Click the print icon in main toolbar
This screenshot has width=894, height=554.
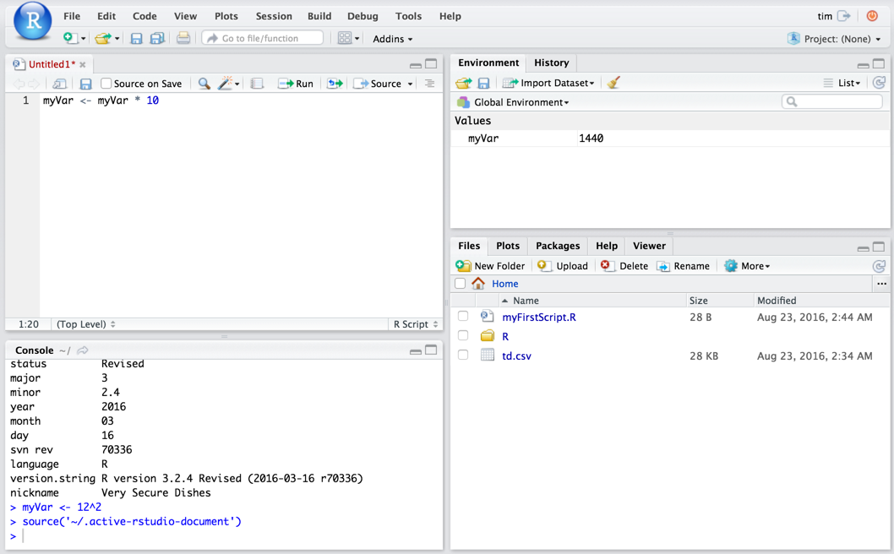183,38
